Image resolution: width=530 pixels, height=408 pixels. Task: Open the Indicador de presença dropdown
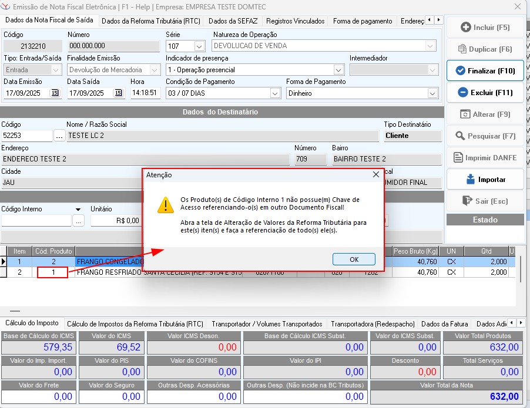click(x=338, y=70)
